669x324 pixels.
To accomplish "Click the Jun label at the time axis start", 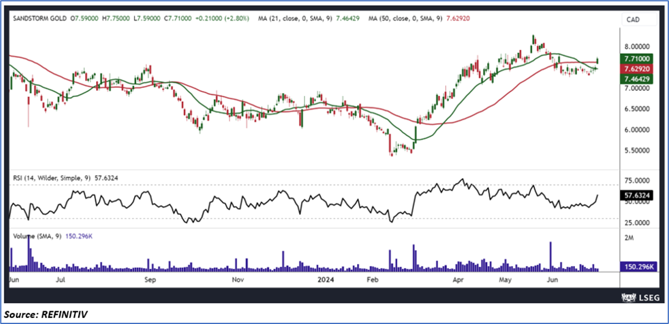I will (14, 280).
